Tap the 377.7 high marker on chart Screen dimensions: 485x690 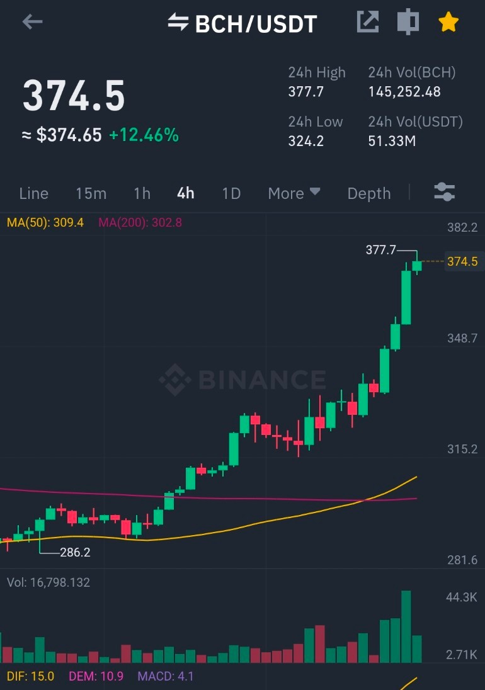pyautogui.click(x=380, y=250)
